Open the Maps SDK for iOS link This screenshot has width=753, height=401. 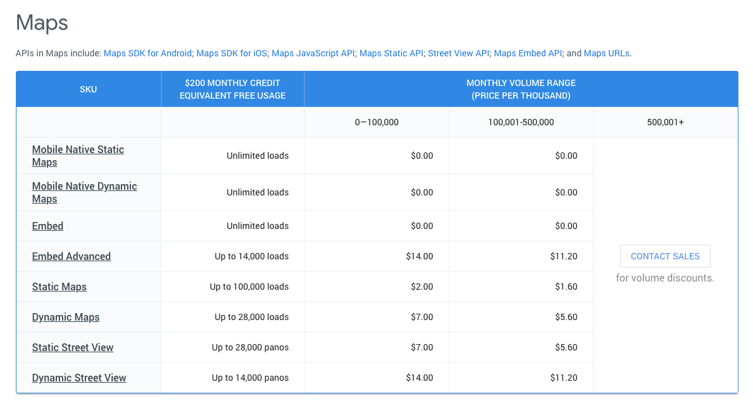pos(232,53)
